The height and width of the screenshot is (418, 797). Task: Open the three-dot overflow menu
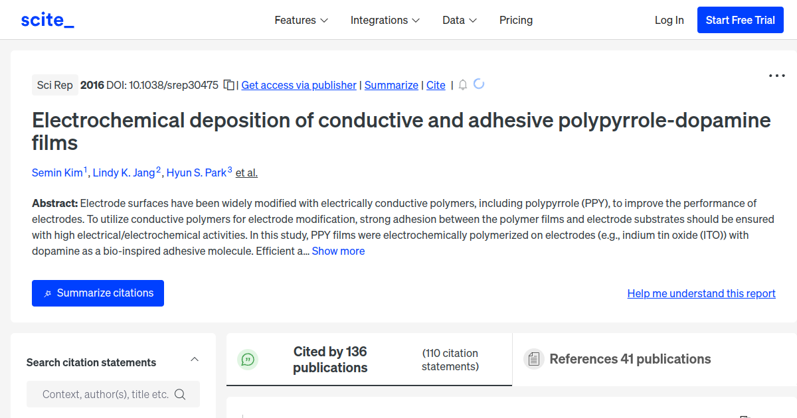tap(776, 76)
